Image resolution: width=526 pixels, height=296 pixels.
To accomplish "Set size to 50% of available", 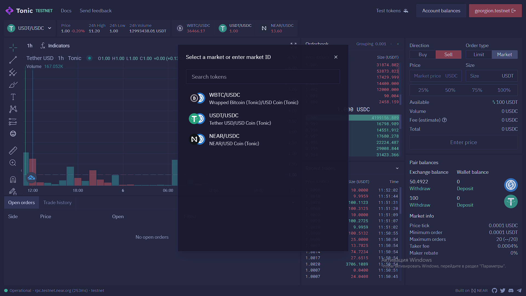I will pyautogui.click(x=450, y=90).
